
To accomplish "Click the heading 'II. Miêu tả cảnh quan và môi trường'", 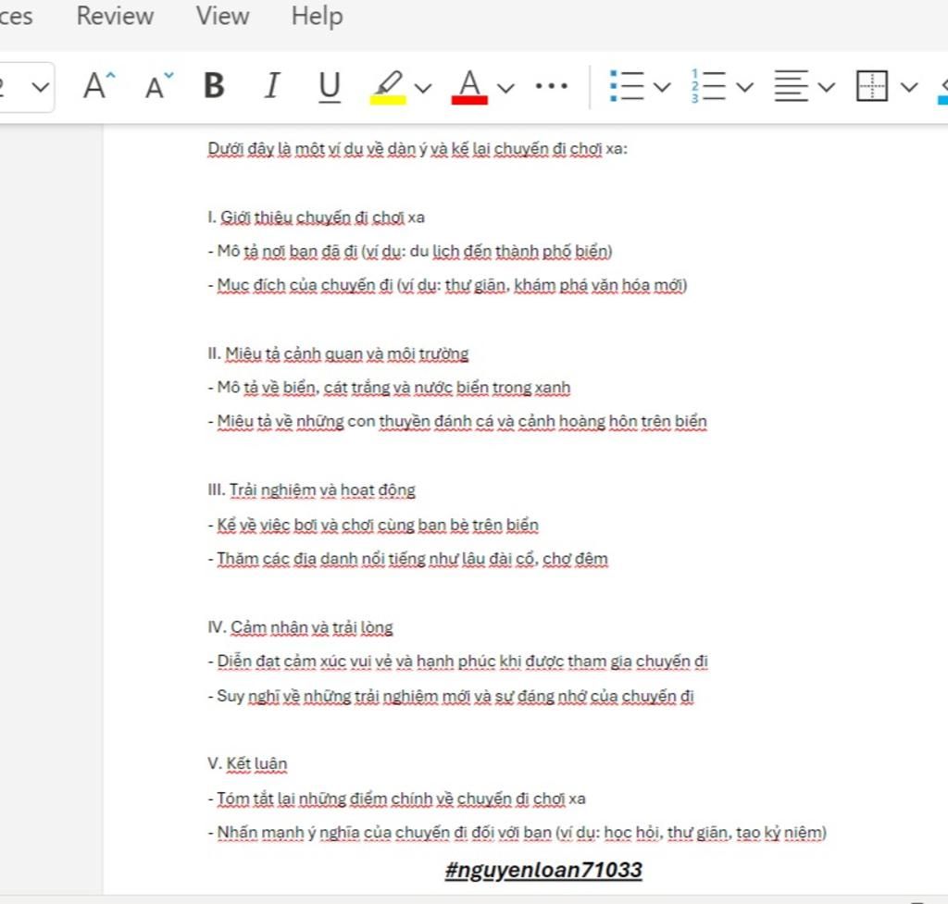I will pos(338,353).
